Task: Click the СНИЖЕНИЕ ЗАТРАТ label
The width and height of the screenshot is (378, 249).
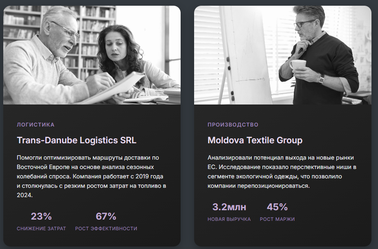Action: tap(41, 229)
